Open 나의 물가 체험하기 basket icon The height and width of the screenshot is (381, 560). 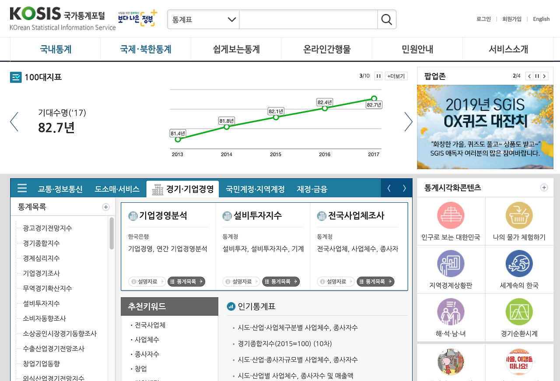pos(519,215)
